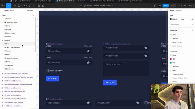Start audio with the headphones icon
The image size is (195, 109).
tap(155, 5)
